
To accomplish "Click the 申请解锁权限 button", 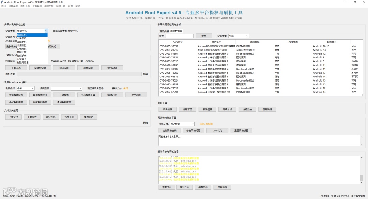I will coord(40,95).
